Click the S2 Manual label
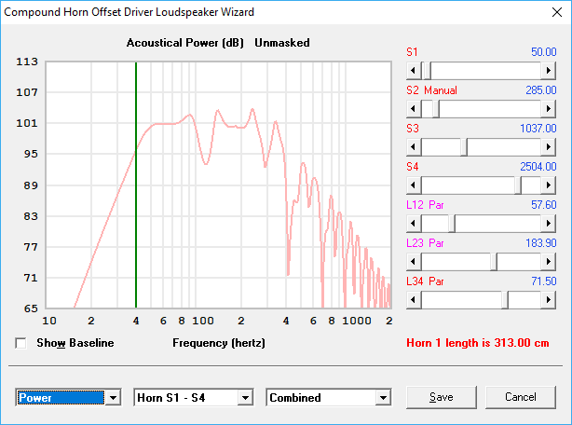This screenshot has width=572, height=425. pyautogui.click(x=431, y=90)
